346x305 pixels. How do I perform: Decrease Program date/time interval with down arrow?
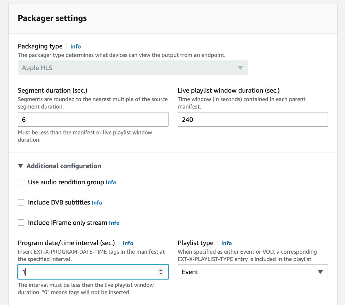pyautogui.click(x=161, y=274)
